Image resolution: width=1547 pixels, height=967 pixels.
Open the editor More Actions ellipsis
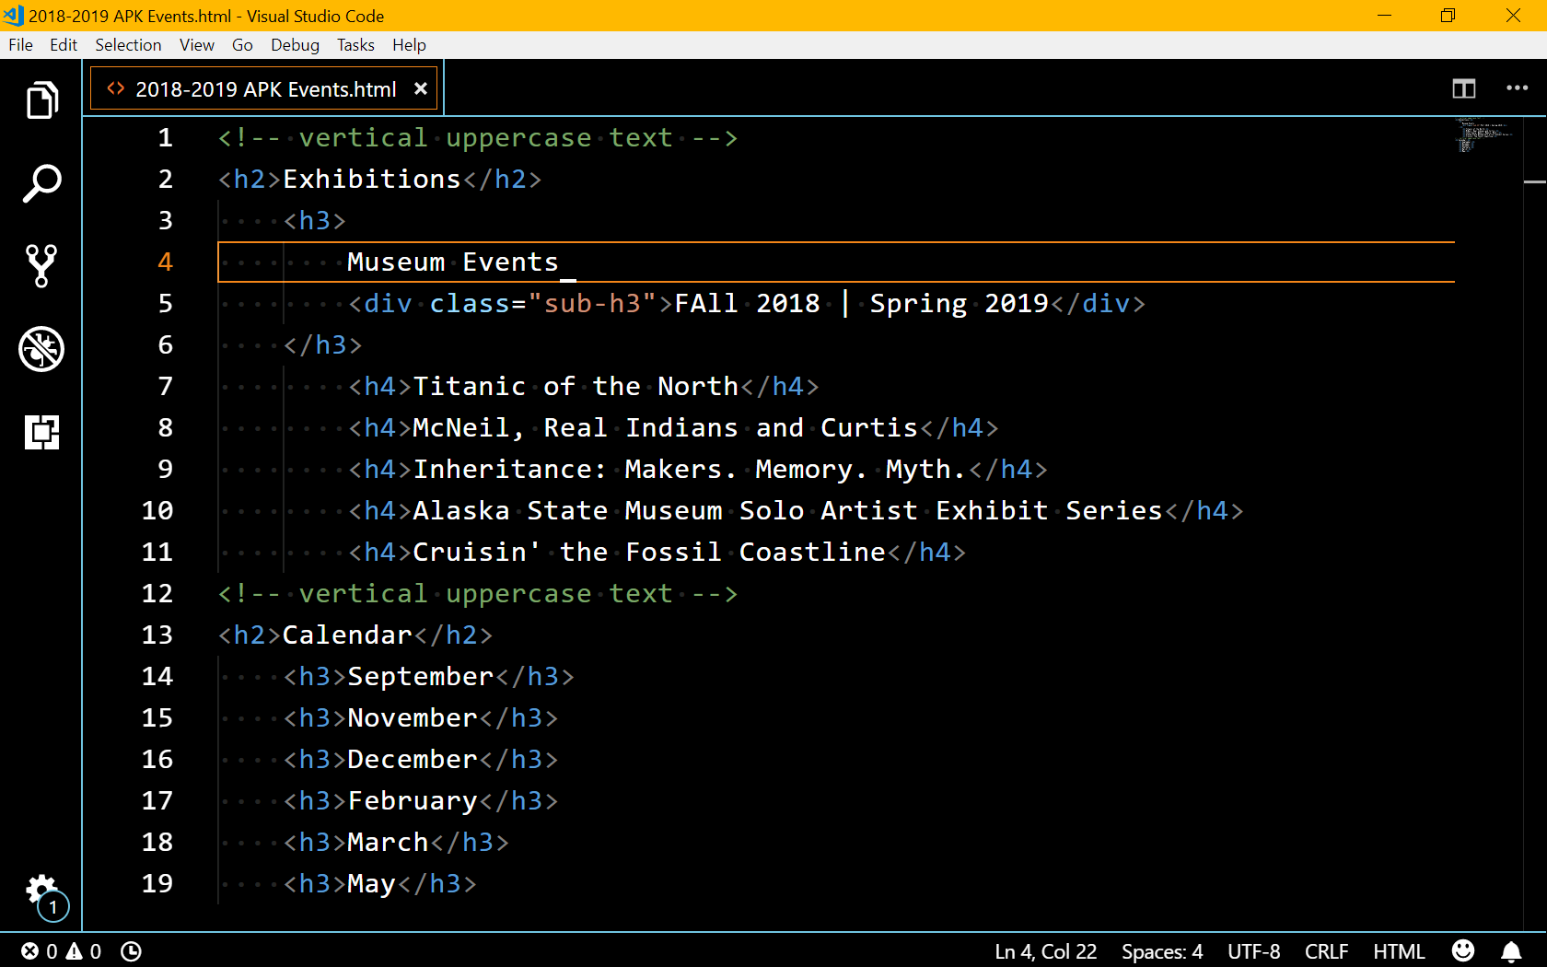pos(1517,88)
